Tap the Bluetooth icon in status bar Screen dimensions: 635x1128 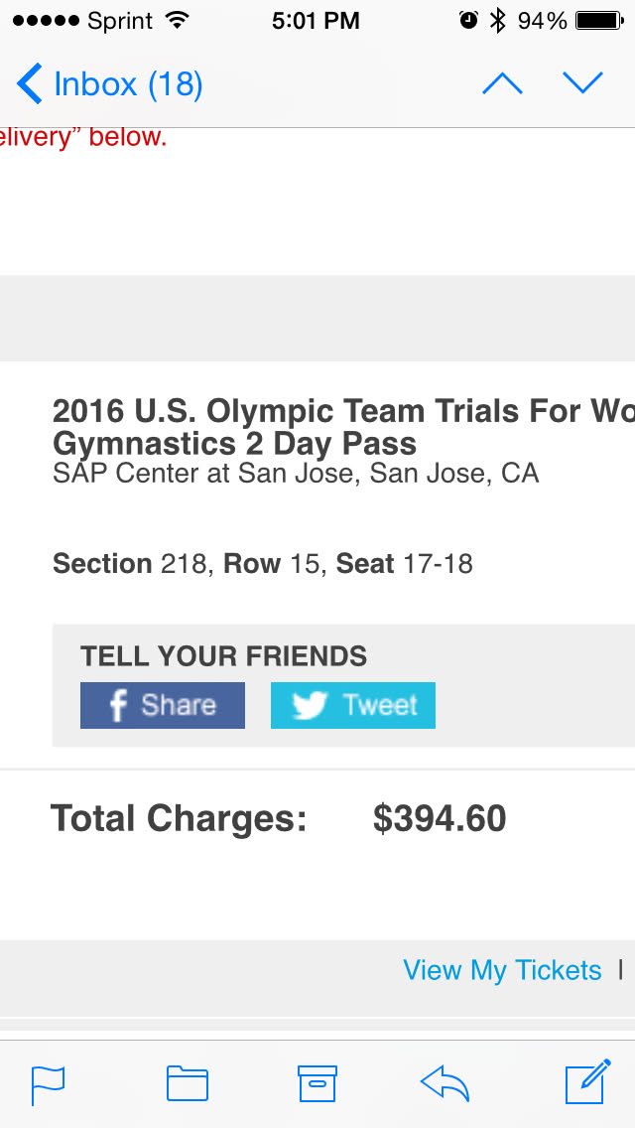click(498, 21)
